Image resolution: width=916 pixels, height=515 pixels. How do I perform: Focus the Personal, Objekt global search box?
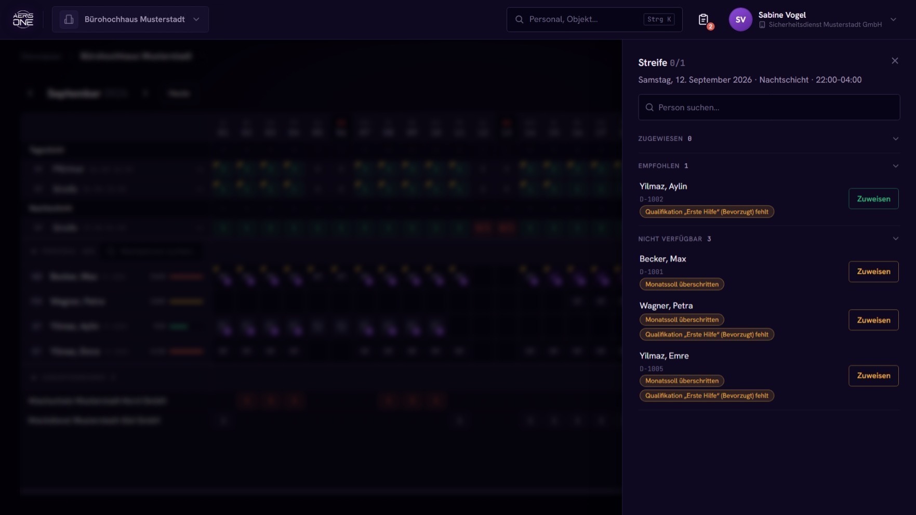point(594,19)
